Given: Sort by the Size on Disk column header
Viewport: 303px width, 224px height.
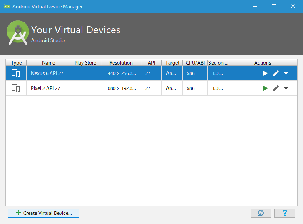Looking at the screenshot, I should click(218, 62).
